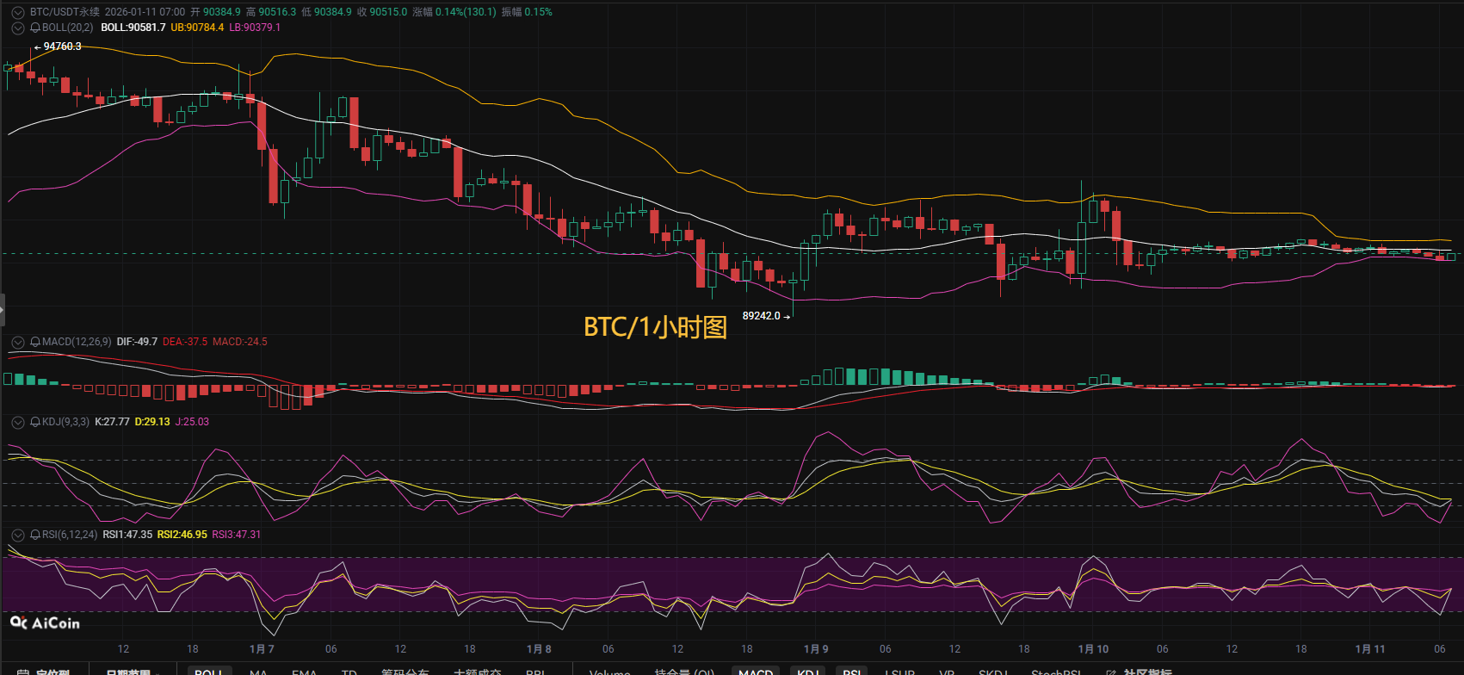Collapse the KDJ(9,3,3) panel chevron
Screen dimensions: 1464x675
point(17,422)
